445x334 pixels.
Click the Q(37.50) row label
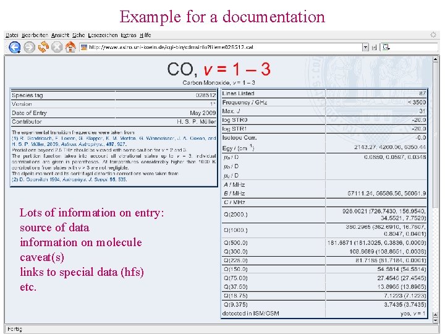(x=235, y=287)
